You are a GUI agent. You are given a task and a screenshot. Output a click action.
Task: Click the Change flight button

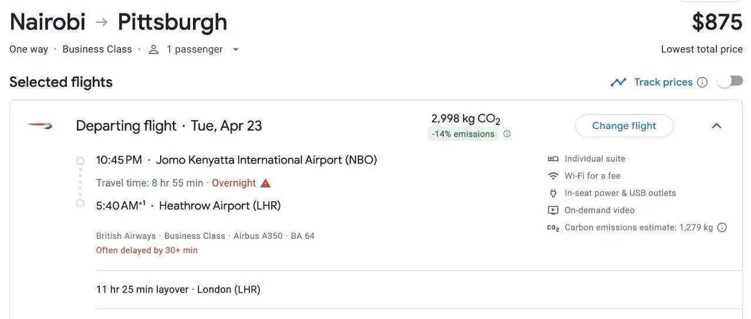624,125
